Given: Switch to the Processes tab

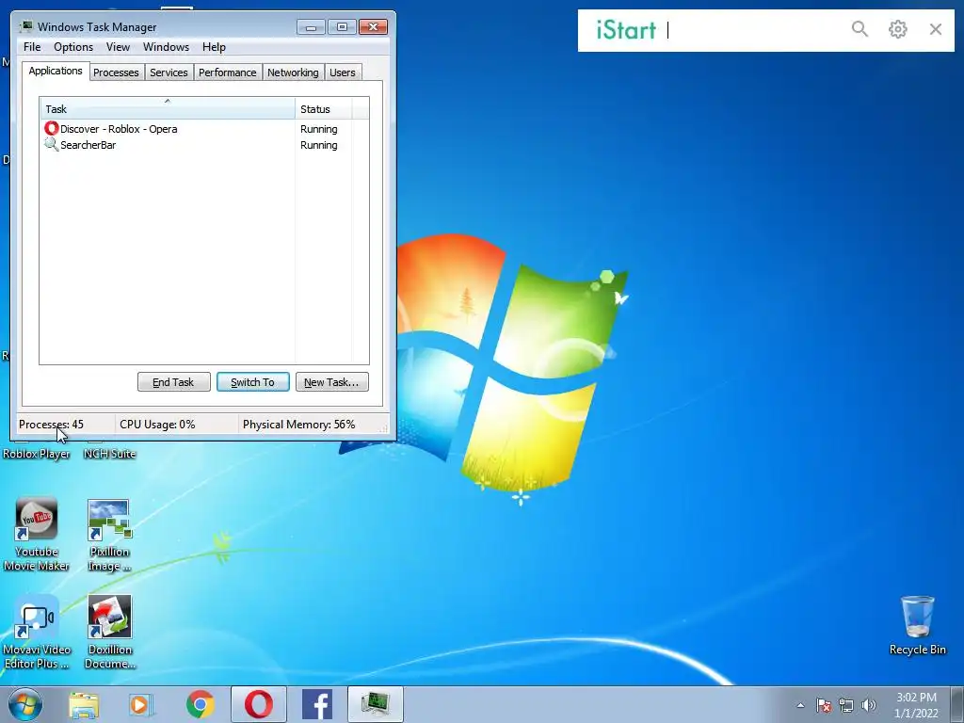Looking at the screenshot, I should click(x=116, y=72).
